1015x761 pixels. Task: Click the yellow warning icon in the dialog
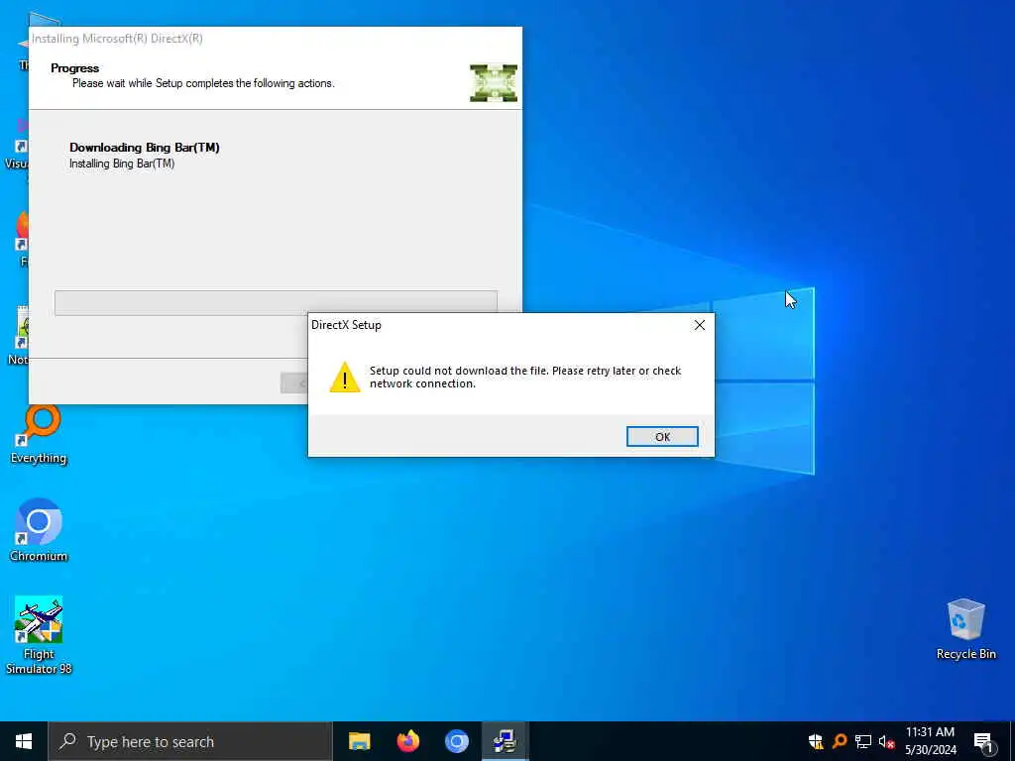[x=344, y=378]
